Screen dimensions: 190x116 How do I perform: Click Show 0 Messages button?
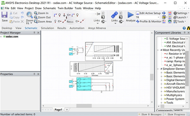click(150, 114)
